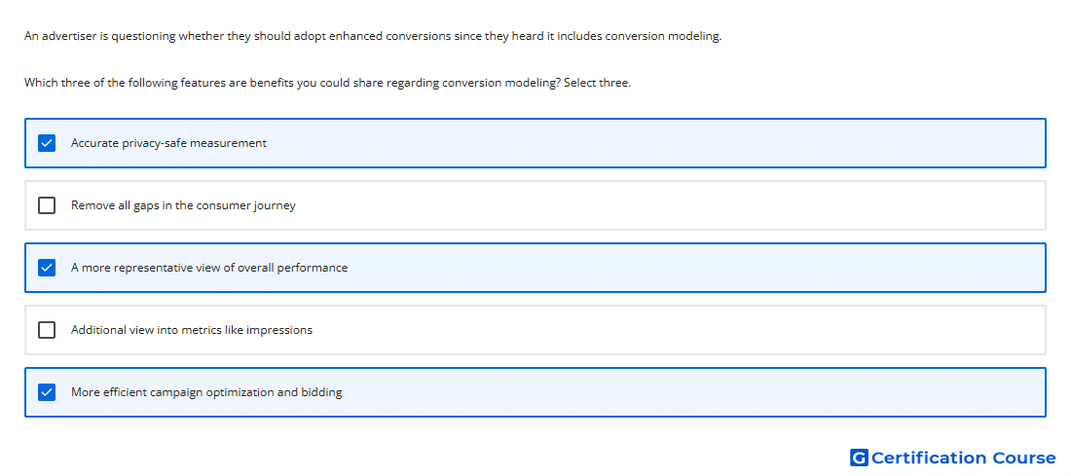Uncheck the Accurate privacy-safe measurement checkbox
1071x476 pixels.
tap(47, 143)
